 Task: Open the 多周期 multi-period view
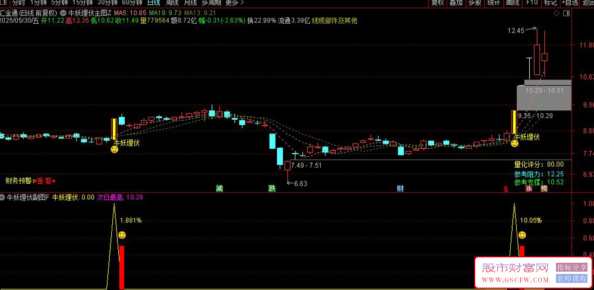click(x=211, y=2)
